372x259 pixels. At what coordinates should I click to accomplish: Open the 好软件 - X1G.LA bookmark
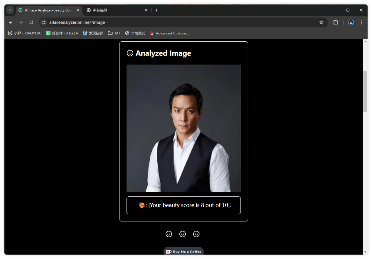[62, 33]
